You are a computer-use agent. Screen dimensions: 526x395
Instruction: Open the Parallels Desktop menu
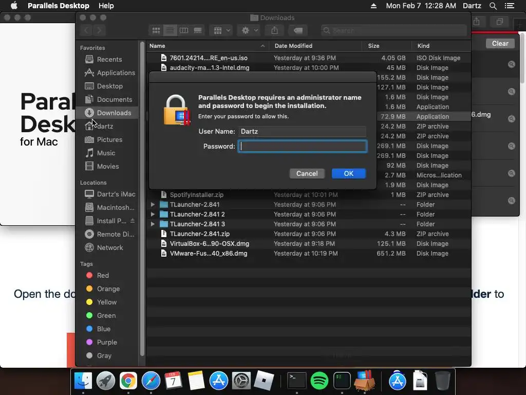pos(59,6)
